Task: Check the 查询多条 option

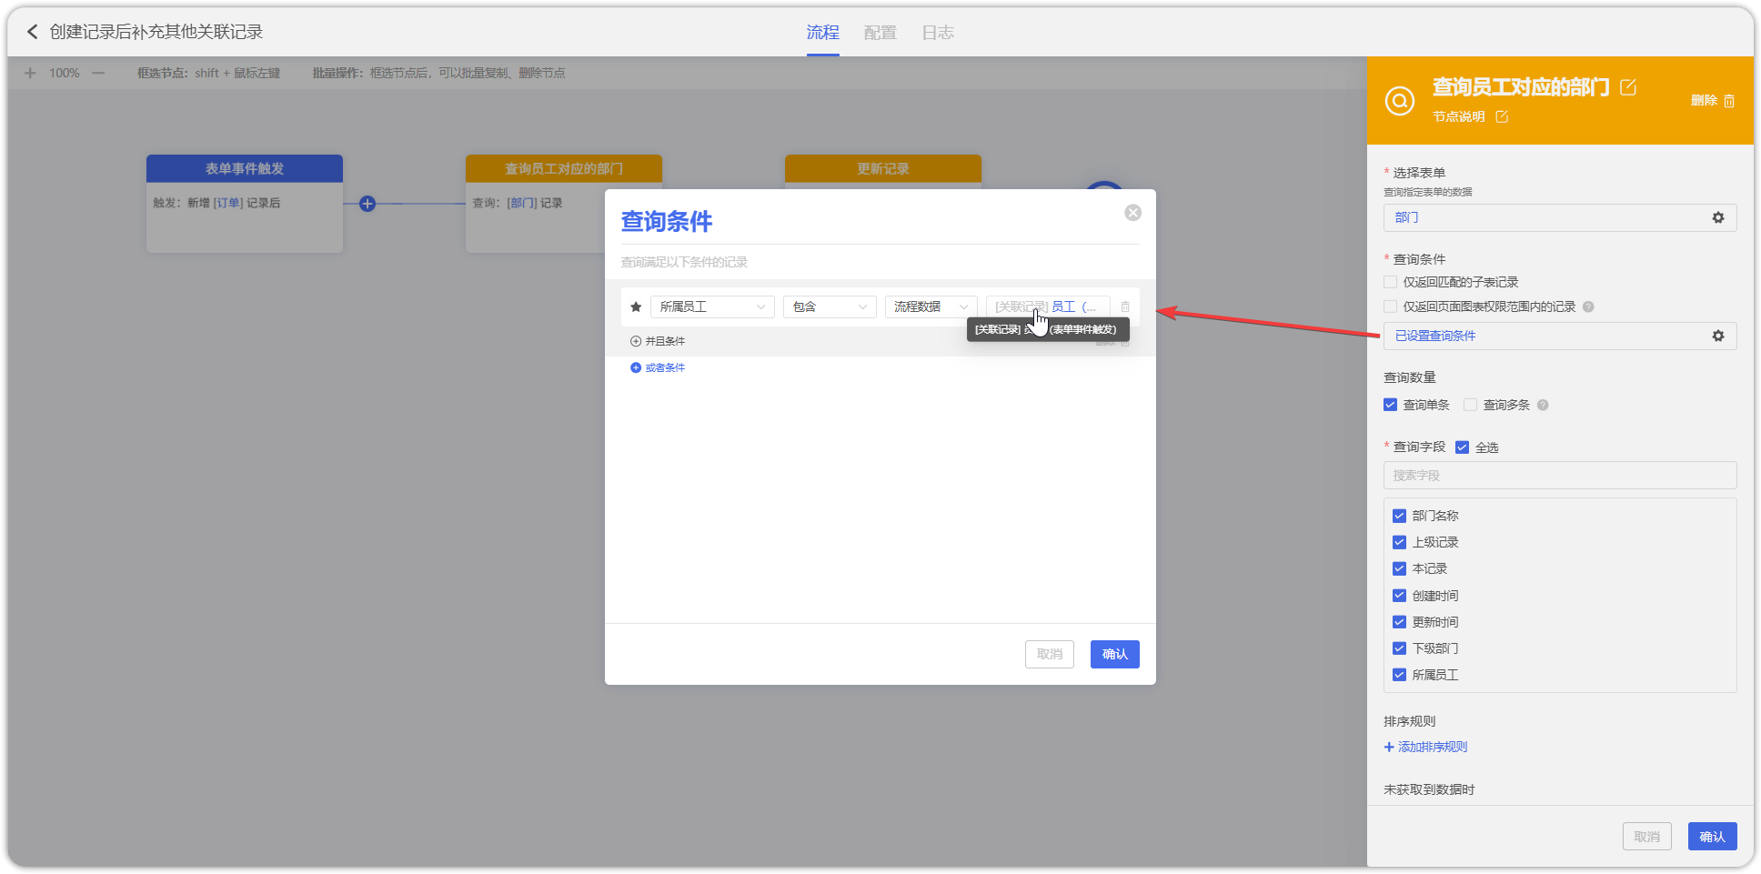Action: [1470, 406]
